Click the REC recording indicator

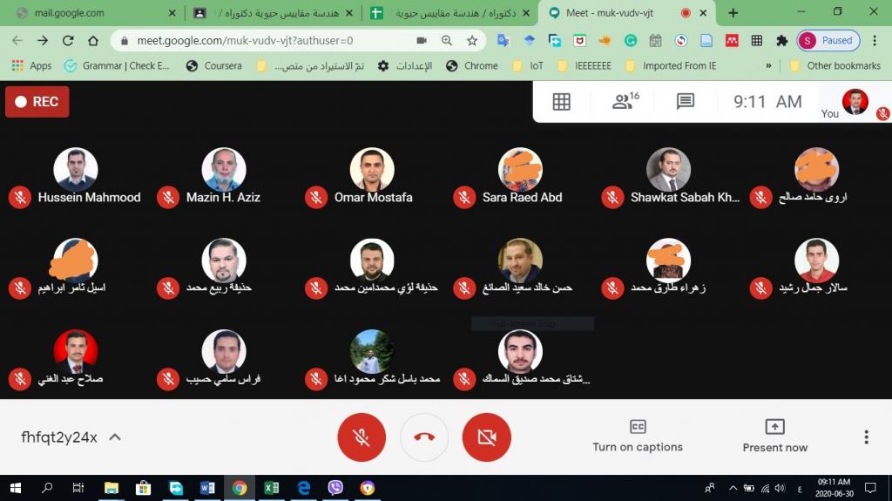click(x=37, y=102)
